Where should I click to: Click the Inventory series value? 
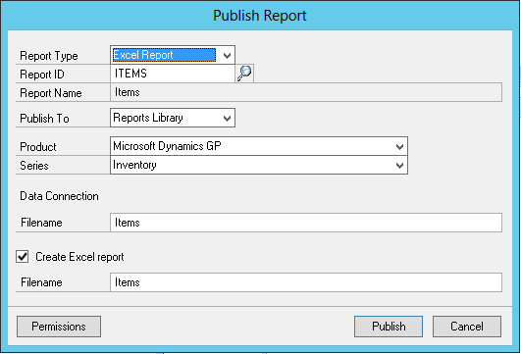coord(134,165)
